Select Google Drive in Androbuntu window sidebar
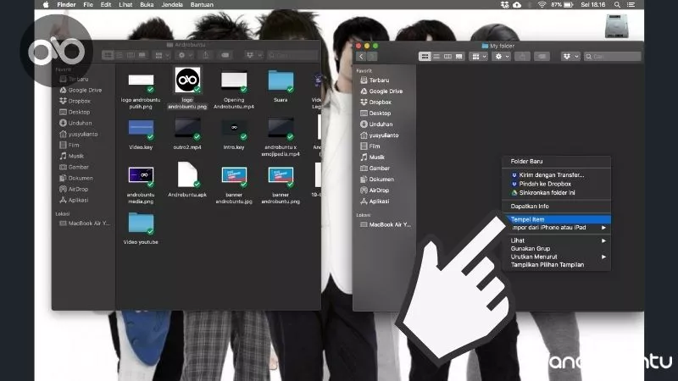This screenshot has height=381, width=678. [81, 91]
